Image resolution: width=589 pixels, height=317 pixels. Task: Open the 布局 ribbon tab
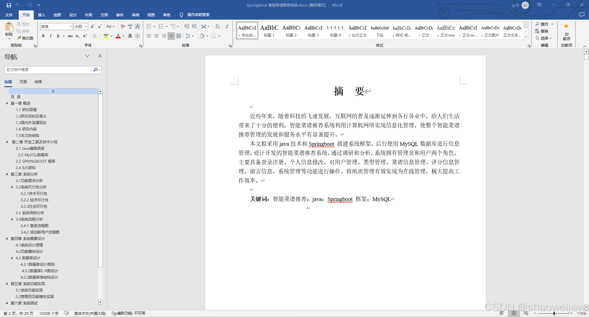89,15
